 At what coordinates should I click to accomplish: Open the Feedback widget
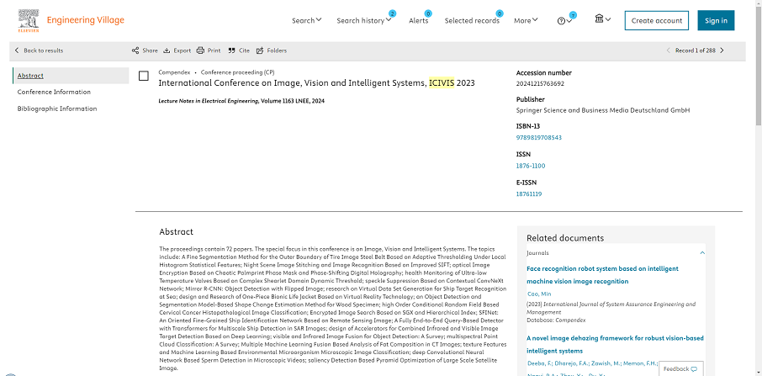pos(680,368)
